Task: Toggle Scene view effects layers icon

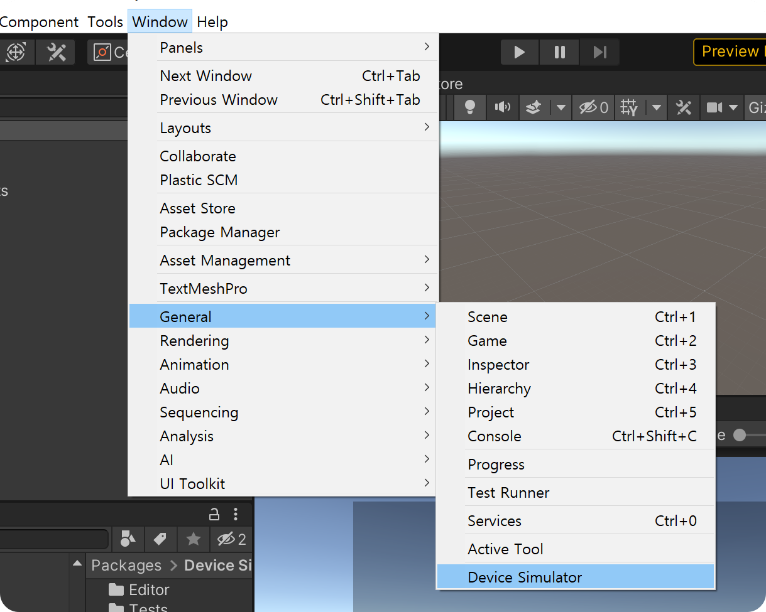Action: click(x=533, y=107)
